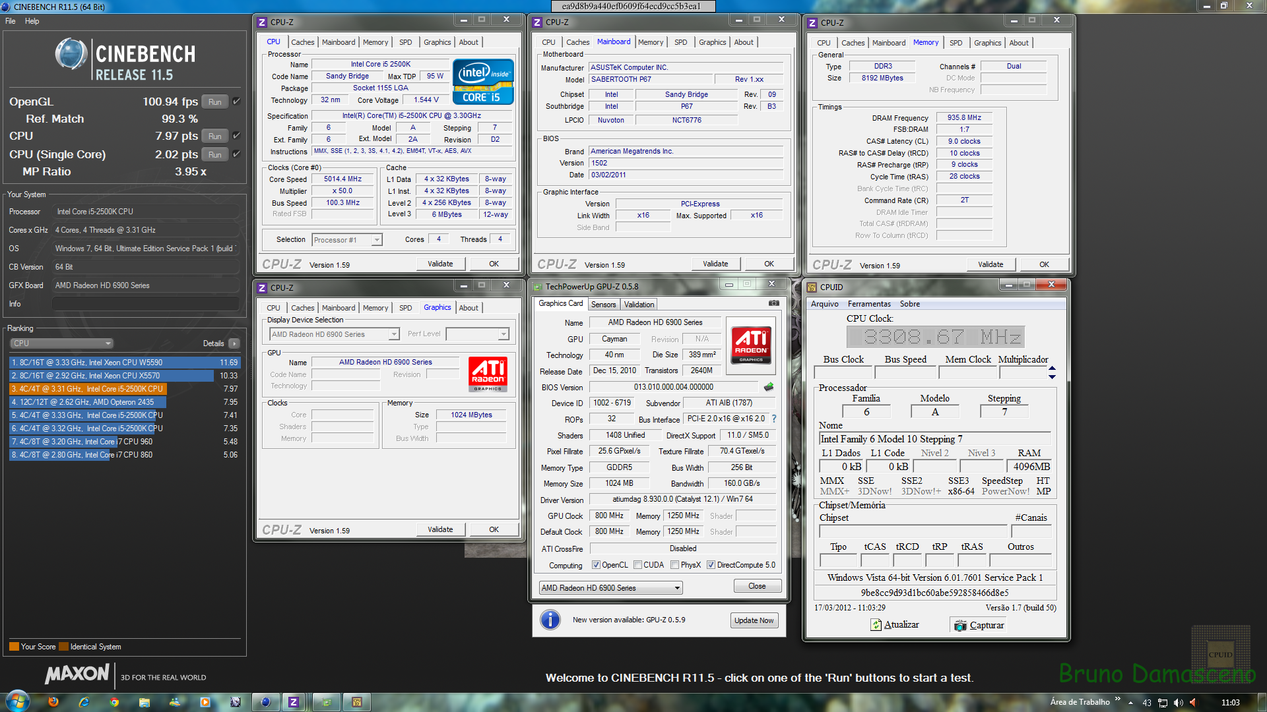The image size is (1267, 712).
Task: Click the Capturar camera icon in CPUID
Action: pyautogui.click(x=960, y=626)
